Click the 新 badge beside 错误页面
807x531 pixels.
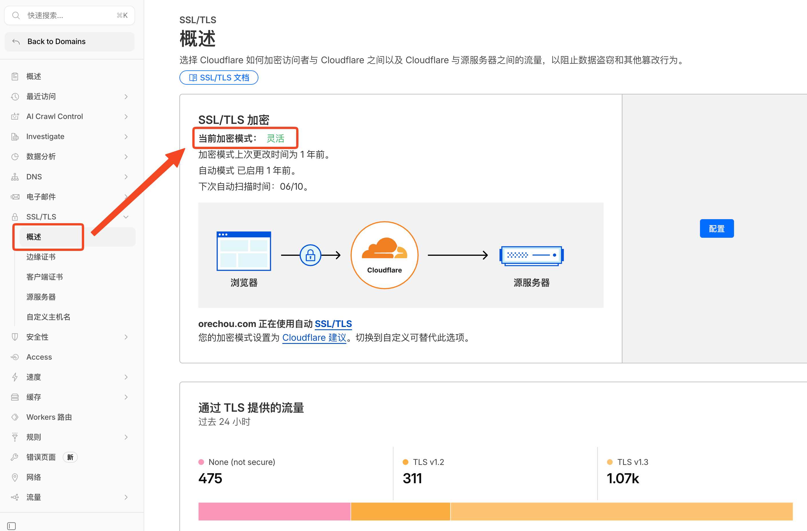point(70,457)
